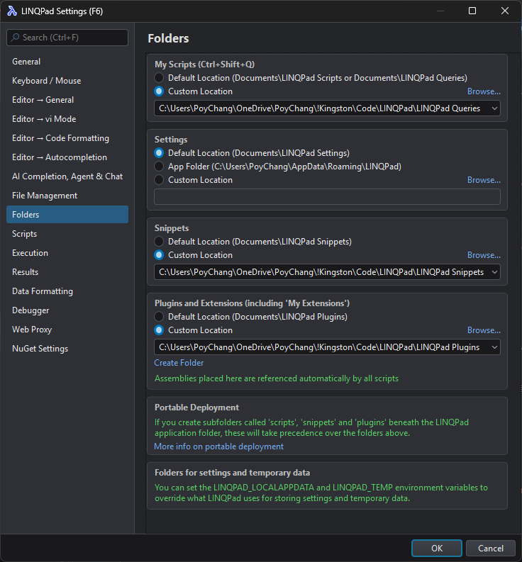Screen dimensions: 522x562
Task: Close the LINQPad Settings window
Action: tap(505, 11)
